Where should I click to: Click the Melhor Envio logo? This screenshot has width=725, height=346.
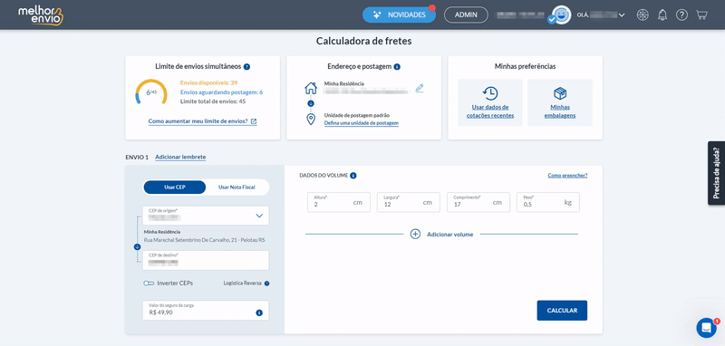click(40, 15)
